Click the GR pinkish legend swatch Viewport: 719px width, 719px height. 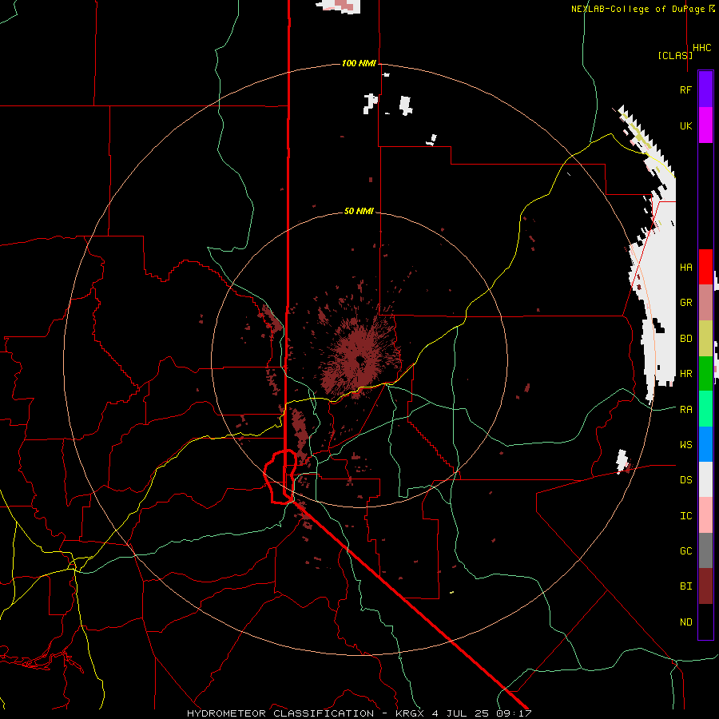click(x=705, y=303)
